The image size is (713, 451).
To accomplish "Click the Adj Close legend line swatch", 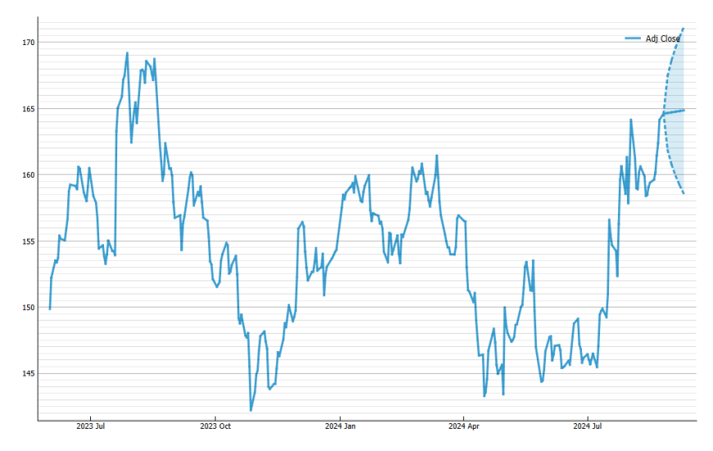I will (x=633, y=39).
